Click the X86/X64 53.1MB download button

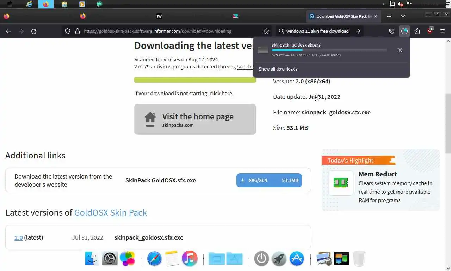269,180
